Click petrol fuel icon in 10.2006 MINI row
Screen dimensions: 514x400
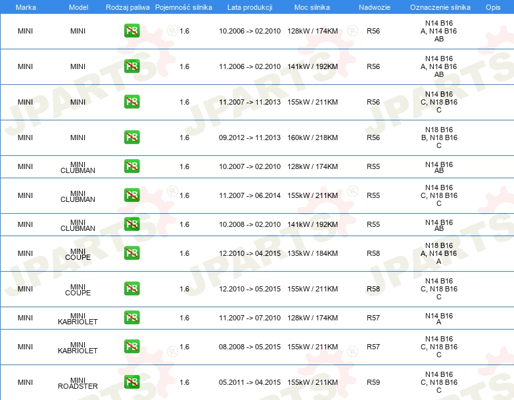click(131, 31)
